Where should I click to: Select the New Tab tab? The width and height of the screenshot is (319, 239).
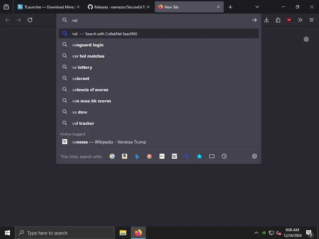tap(189, 7)
